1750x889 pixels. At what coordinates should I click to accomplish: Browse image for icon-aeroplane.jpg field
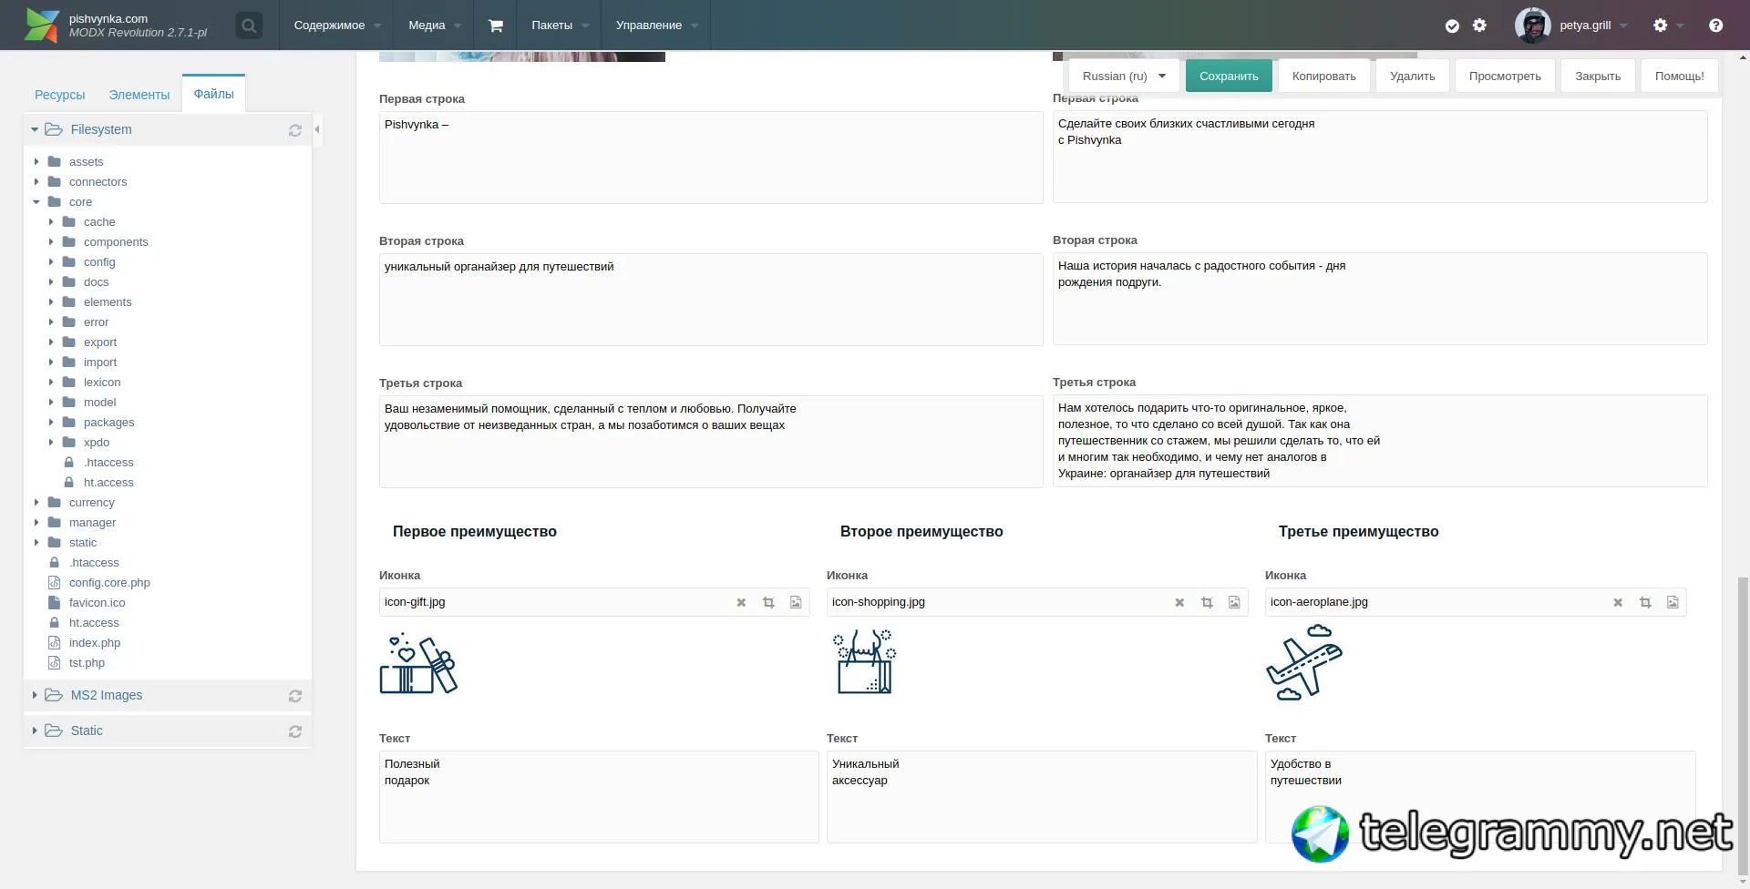pyautogui.click(x=1673, y=602)
